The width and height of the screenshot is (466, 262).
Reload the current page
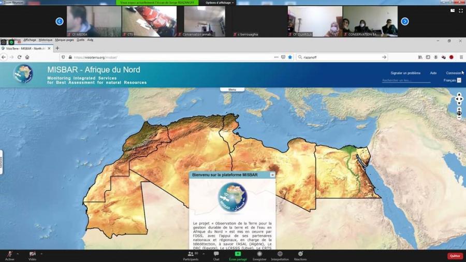click(19, 57)
